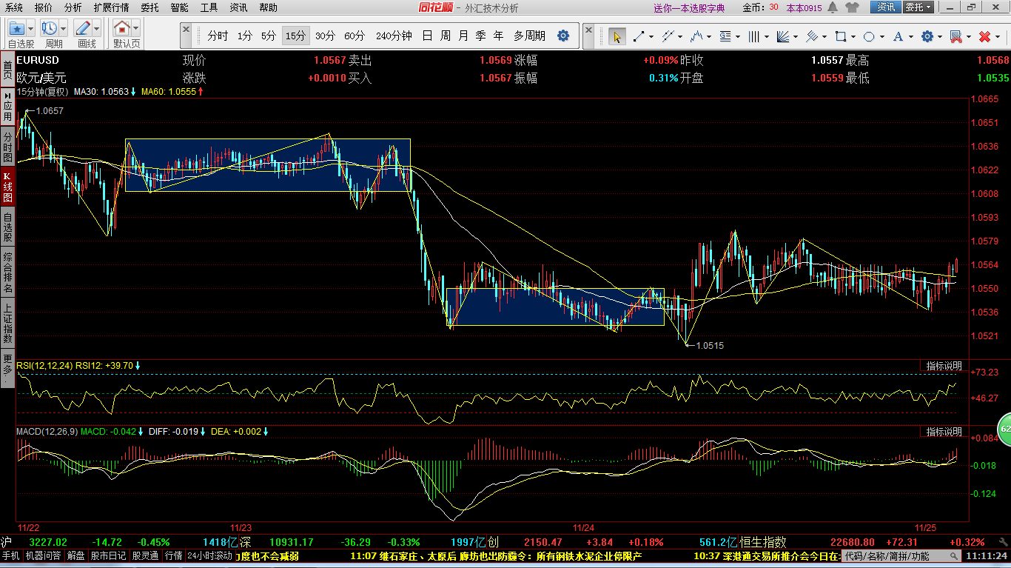Select the fan lines drawing tool
The height and width of the screenshot is (568, 1011).
pyautogui.click(x=784, y=36)
